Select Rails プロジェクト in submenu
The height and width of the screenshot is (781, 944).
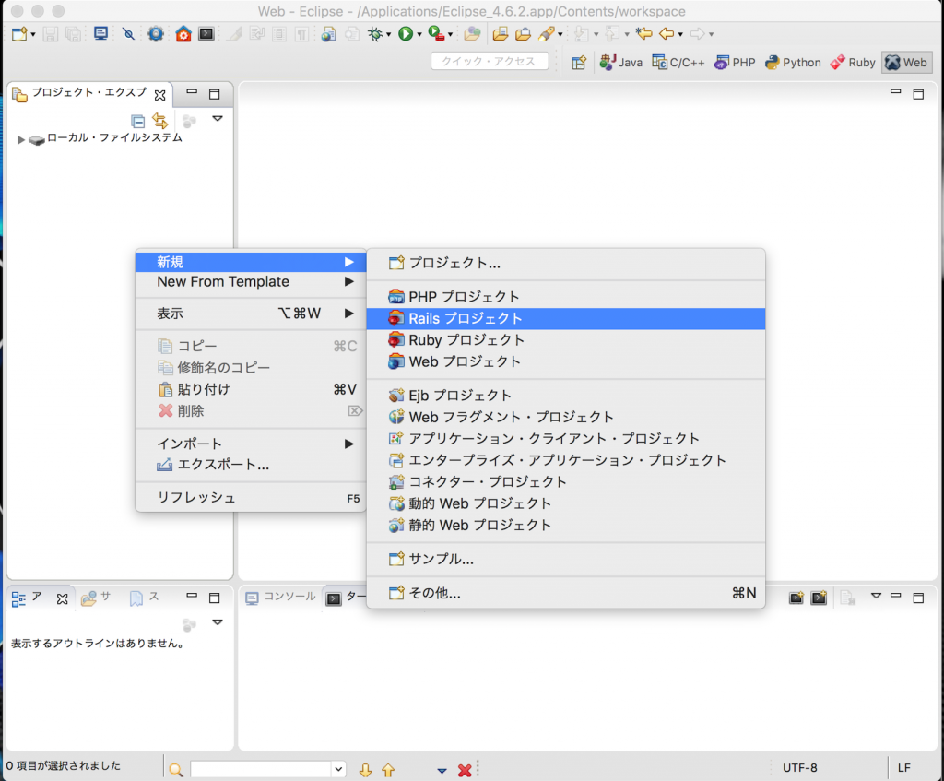pos(565,318)
